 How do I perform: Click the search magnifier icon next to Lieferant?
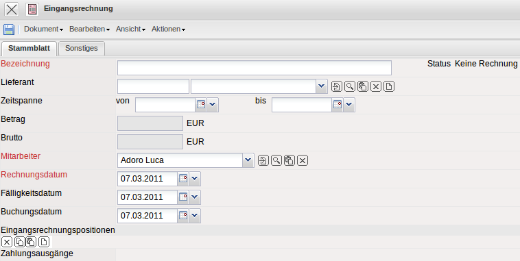[350, 86]
